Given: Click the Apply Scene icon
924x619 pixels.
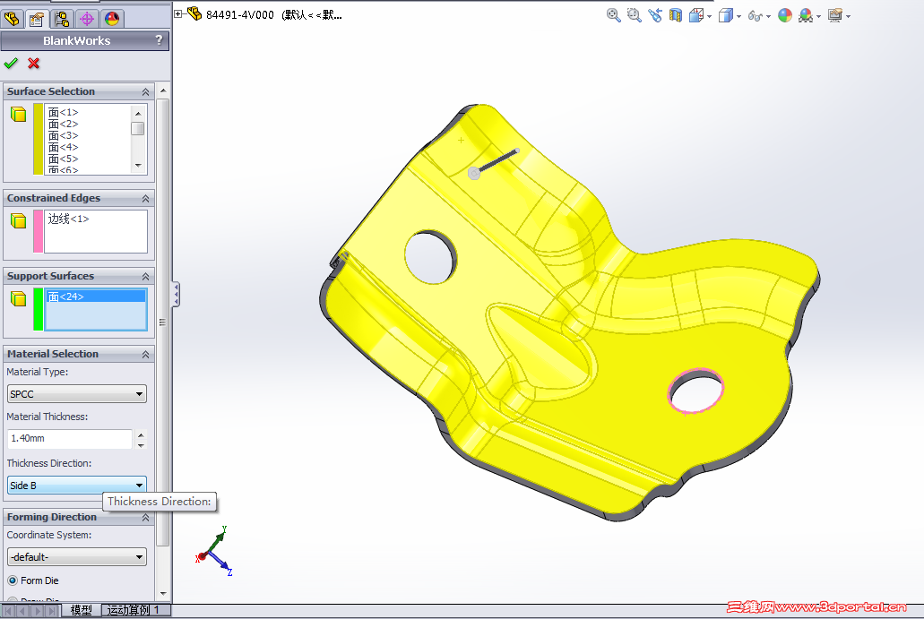Looking at the screenshot, I should pyautogui.click(x=806, y=15).
